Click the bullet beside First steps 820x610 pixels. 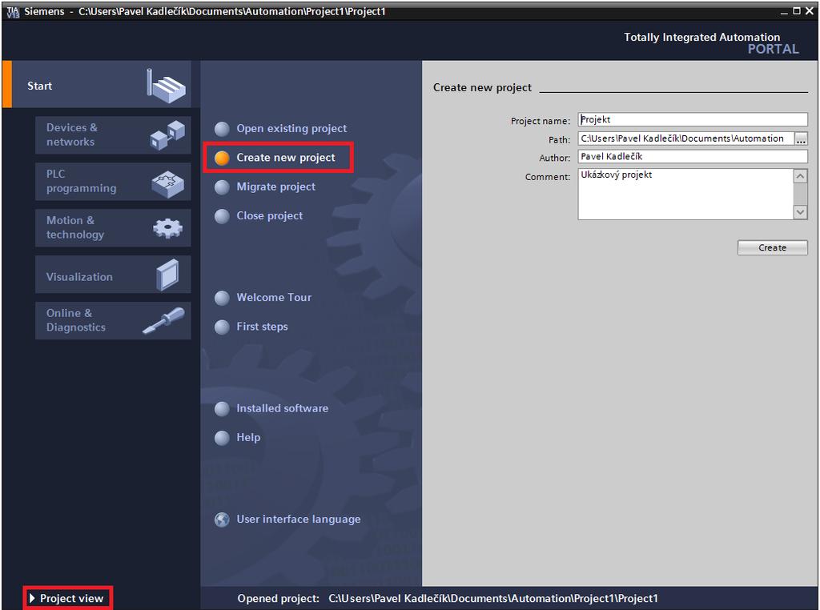223,327
